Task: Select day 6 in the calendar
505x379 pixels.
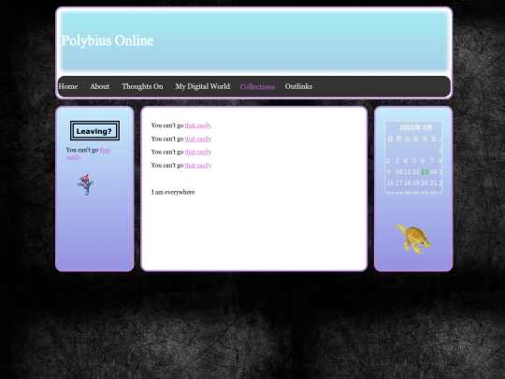Action: [x=423, y=161]
